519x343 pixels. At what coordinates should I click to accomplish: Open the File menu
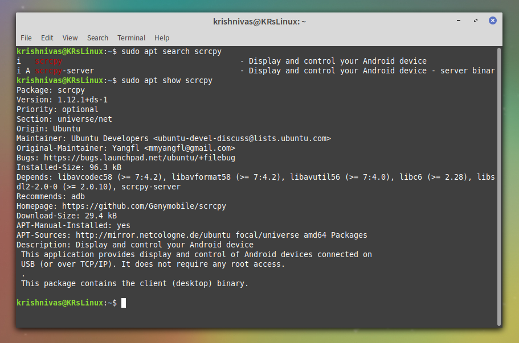pos(26,38)
